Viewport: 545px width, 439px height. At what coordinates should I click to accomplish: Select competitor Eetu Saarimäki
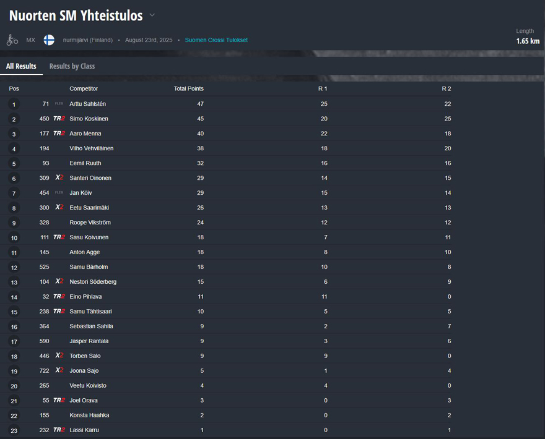(89, 208)
